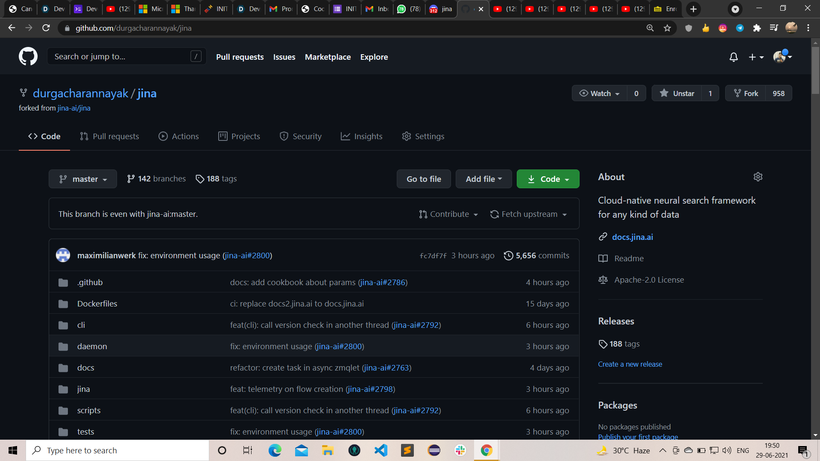Expand the green Code dropdown
The image size is (820, 461).
coord(548,179)
